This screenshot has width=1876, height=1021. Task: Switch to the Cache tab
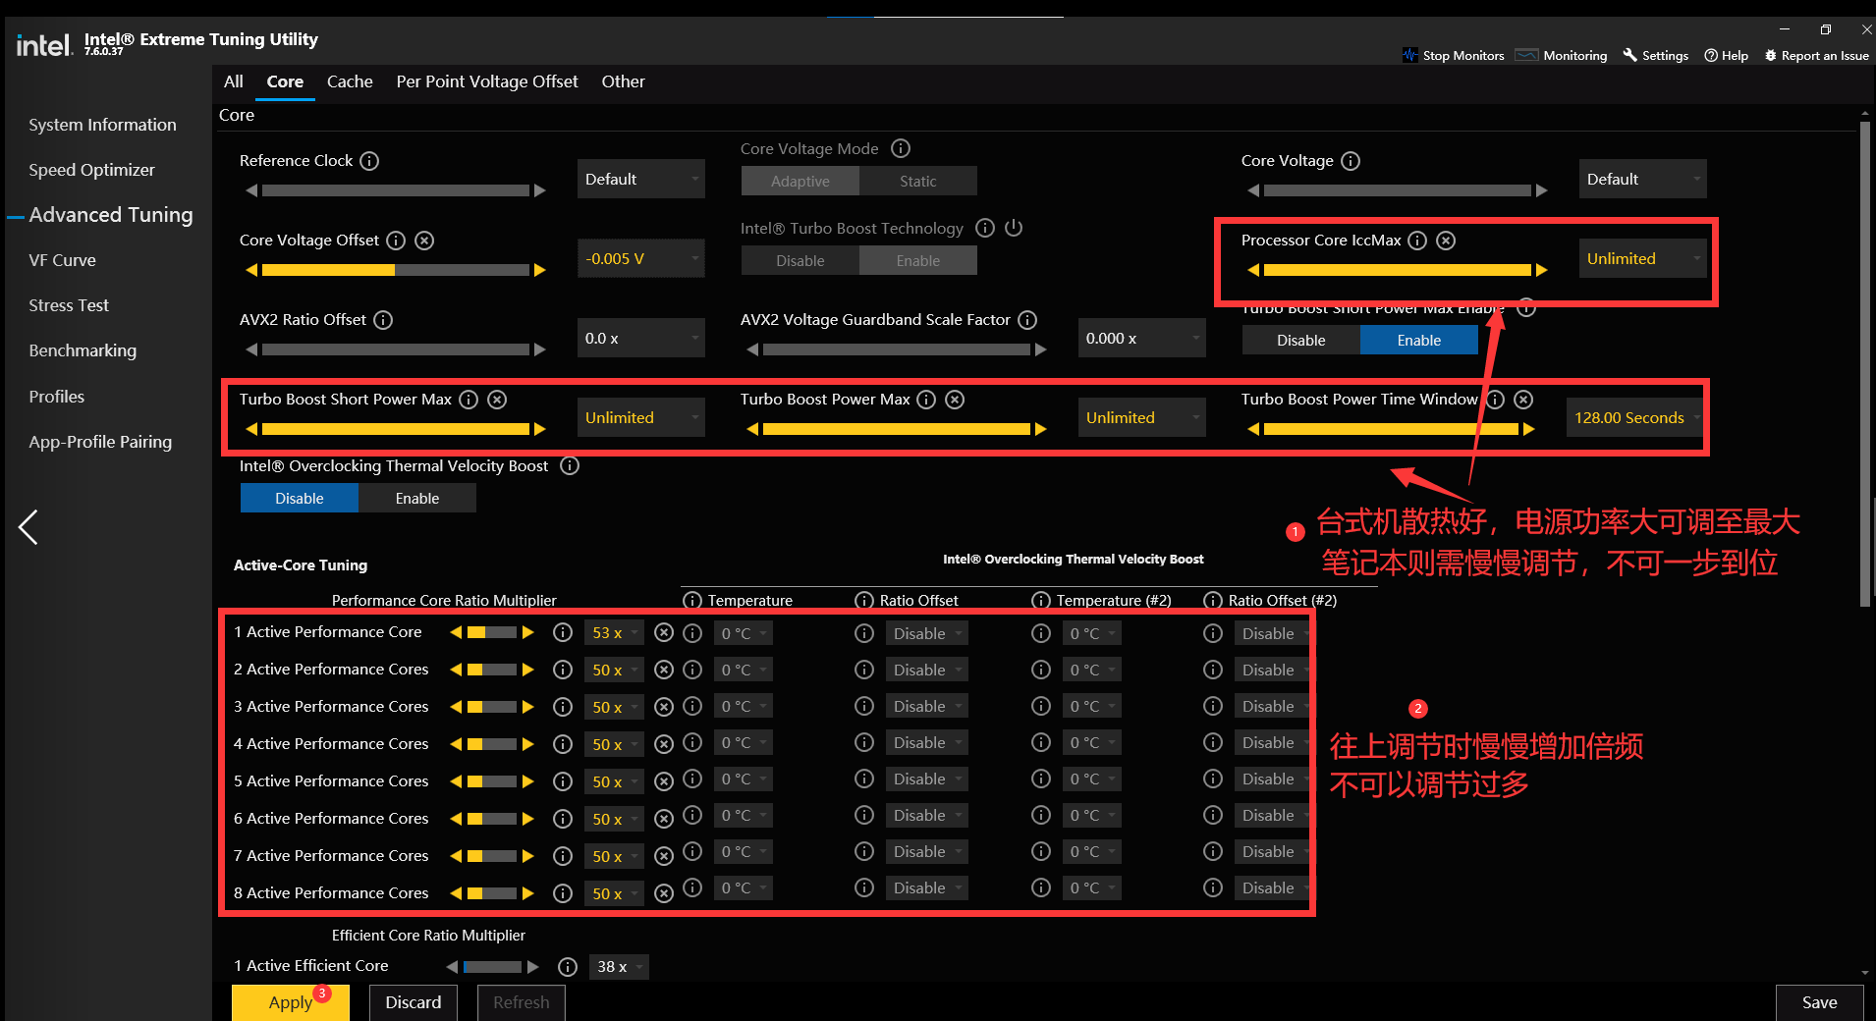click(350, 81)
